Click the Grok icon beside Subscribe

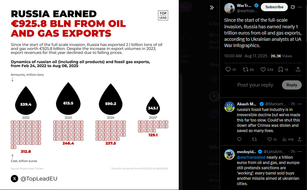tap(293, 7)
